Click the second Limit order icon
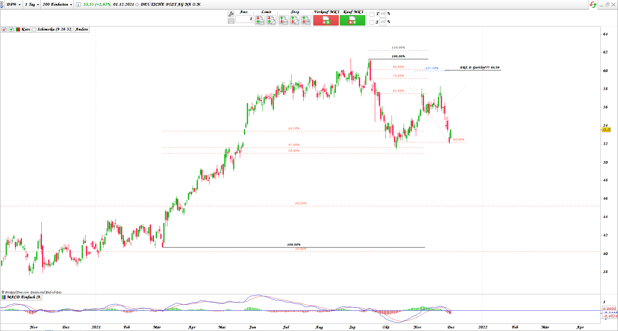The width and height of the screenshot is (618, 331). (271, 20)
